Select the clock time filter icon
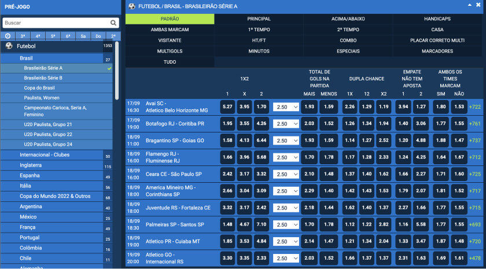The height and width of the screenshot is (269, 486). (8, 36)
